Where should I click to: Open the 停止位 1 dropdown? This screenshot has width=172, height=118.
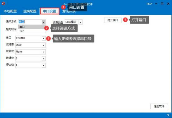coord(44,65)
